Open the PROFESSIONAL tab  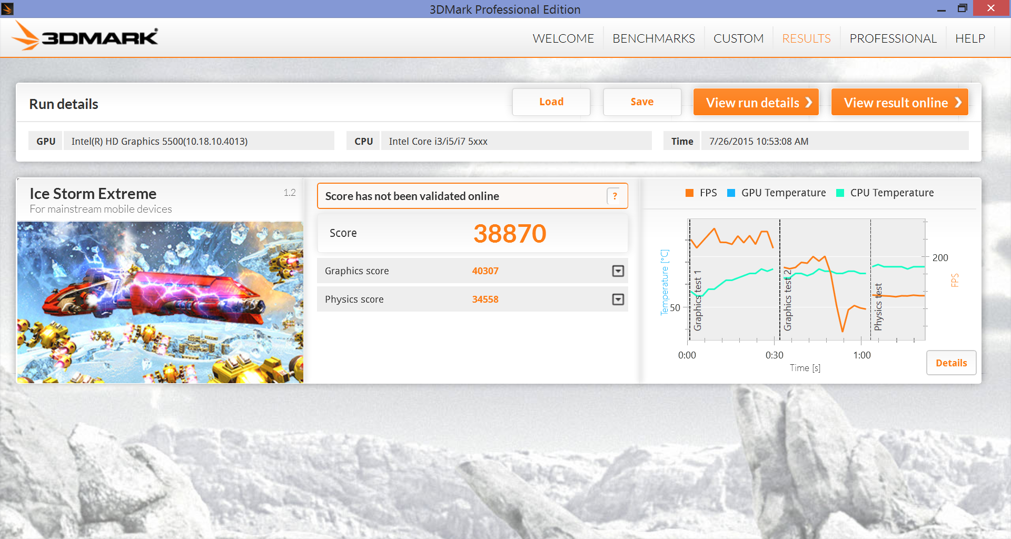pyautogui.click(x=893, y=38)
